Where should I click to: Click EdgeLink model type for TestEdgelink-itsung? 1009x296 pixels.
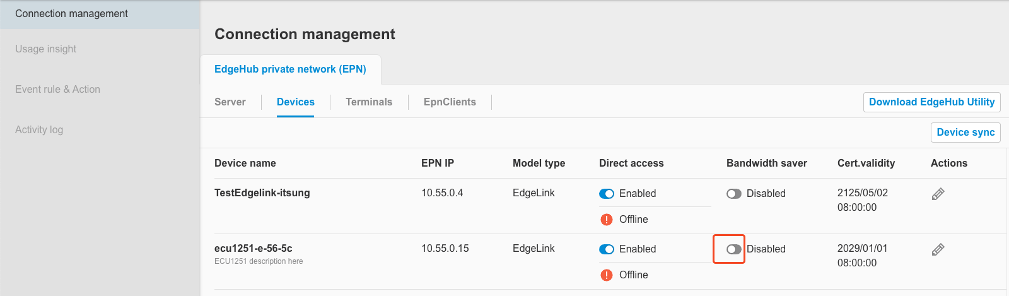point(534,193)
